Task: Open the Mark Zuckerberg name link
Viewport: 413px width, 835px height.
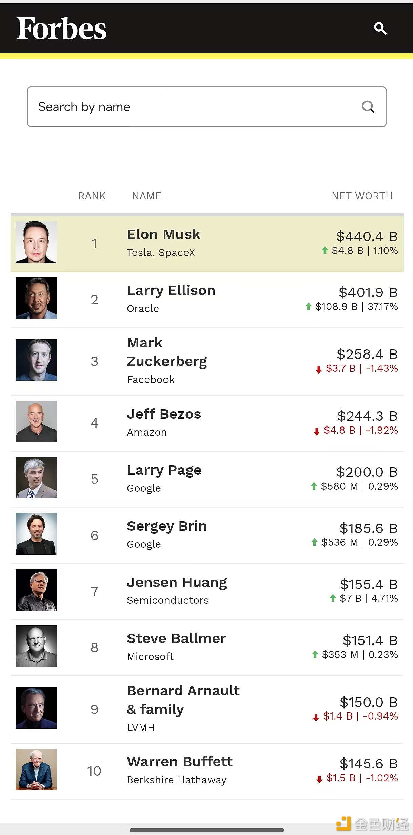Action: tap(167, 352)
